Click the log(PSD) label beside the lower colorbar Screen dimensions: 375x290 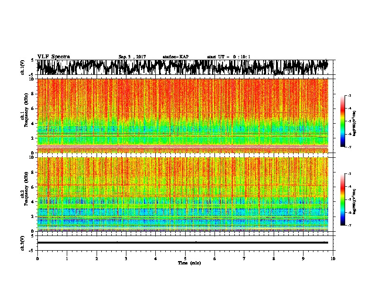(x=354, y=201)
